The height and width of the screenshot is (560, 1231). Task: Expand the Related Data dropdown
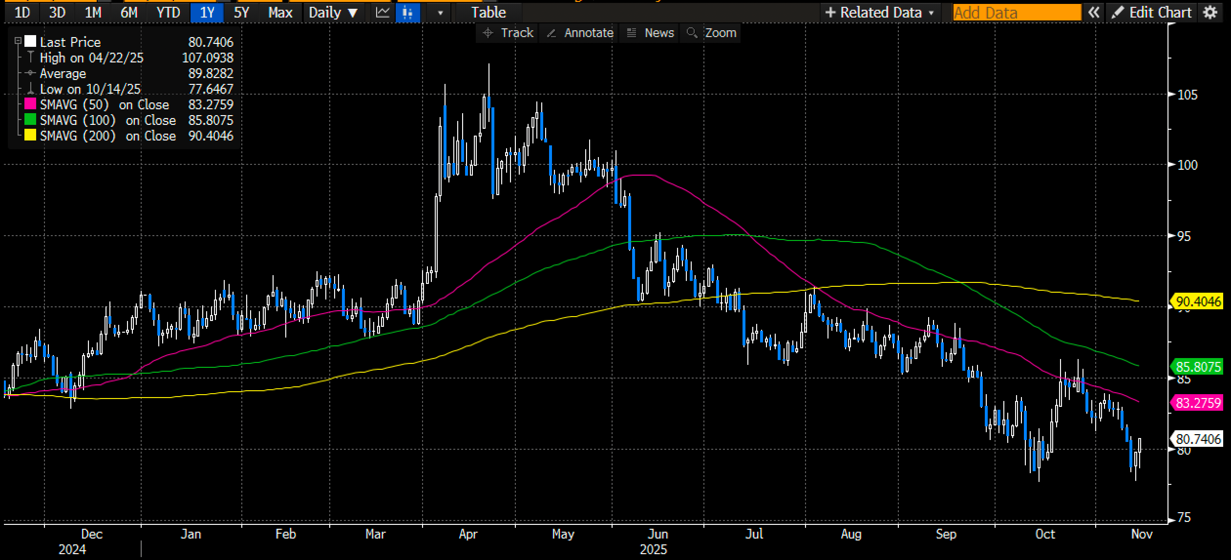pyautogui.click(x=880, y=13)
